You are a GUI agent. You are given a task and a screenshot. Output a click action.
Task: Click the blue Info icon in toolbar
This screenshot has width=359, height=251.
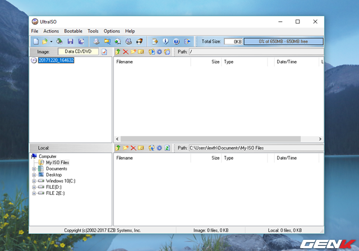pyautogui.click(x=165, y=41)
